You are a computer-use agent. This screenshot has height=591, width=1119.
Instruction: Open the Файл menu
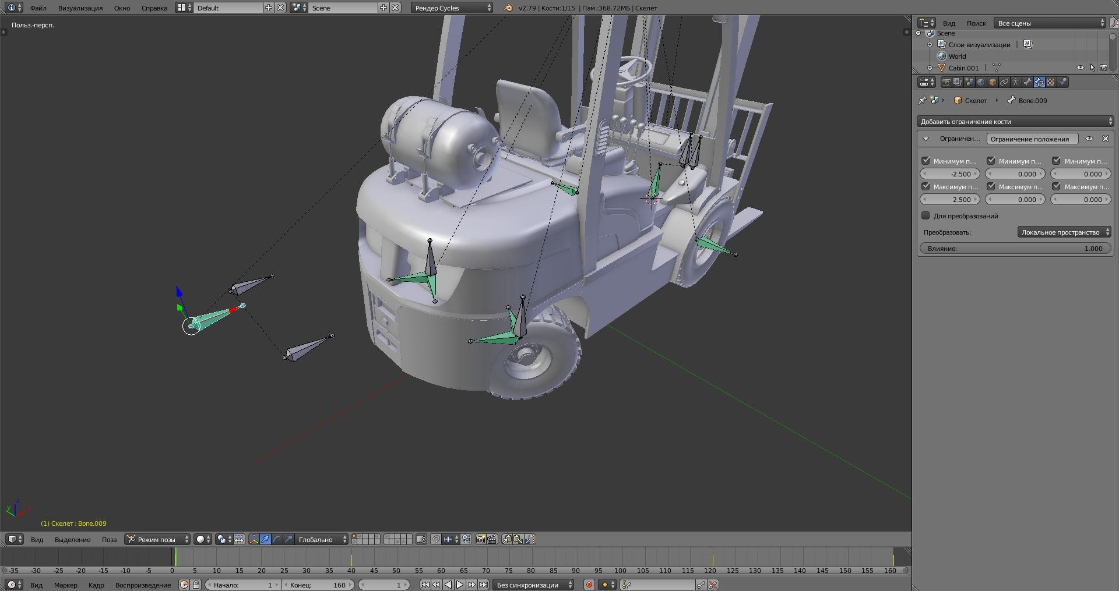pos(38,8)
